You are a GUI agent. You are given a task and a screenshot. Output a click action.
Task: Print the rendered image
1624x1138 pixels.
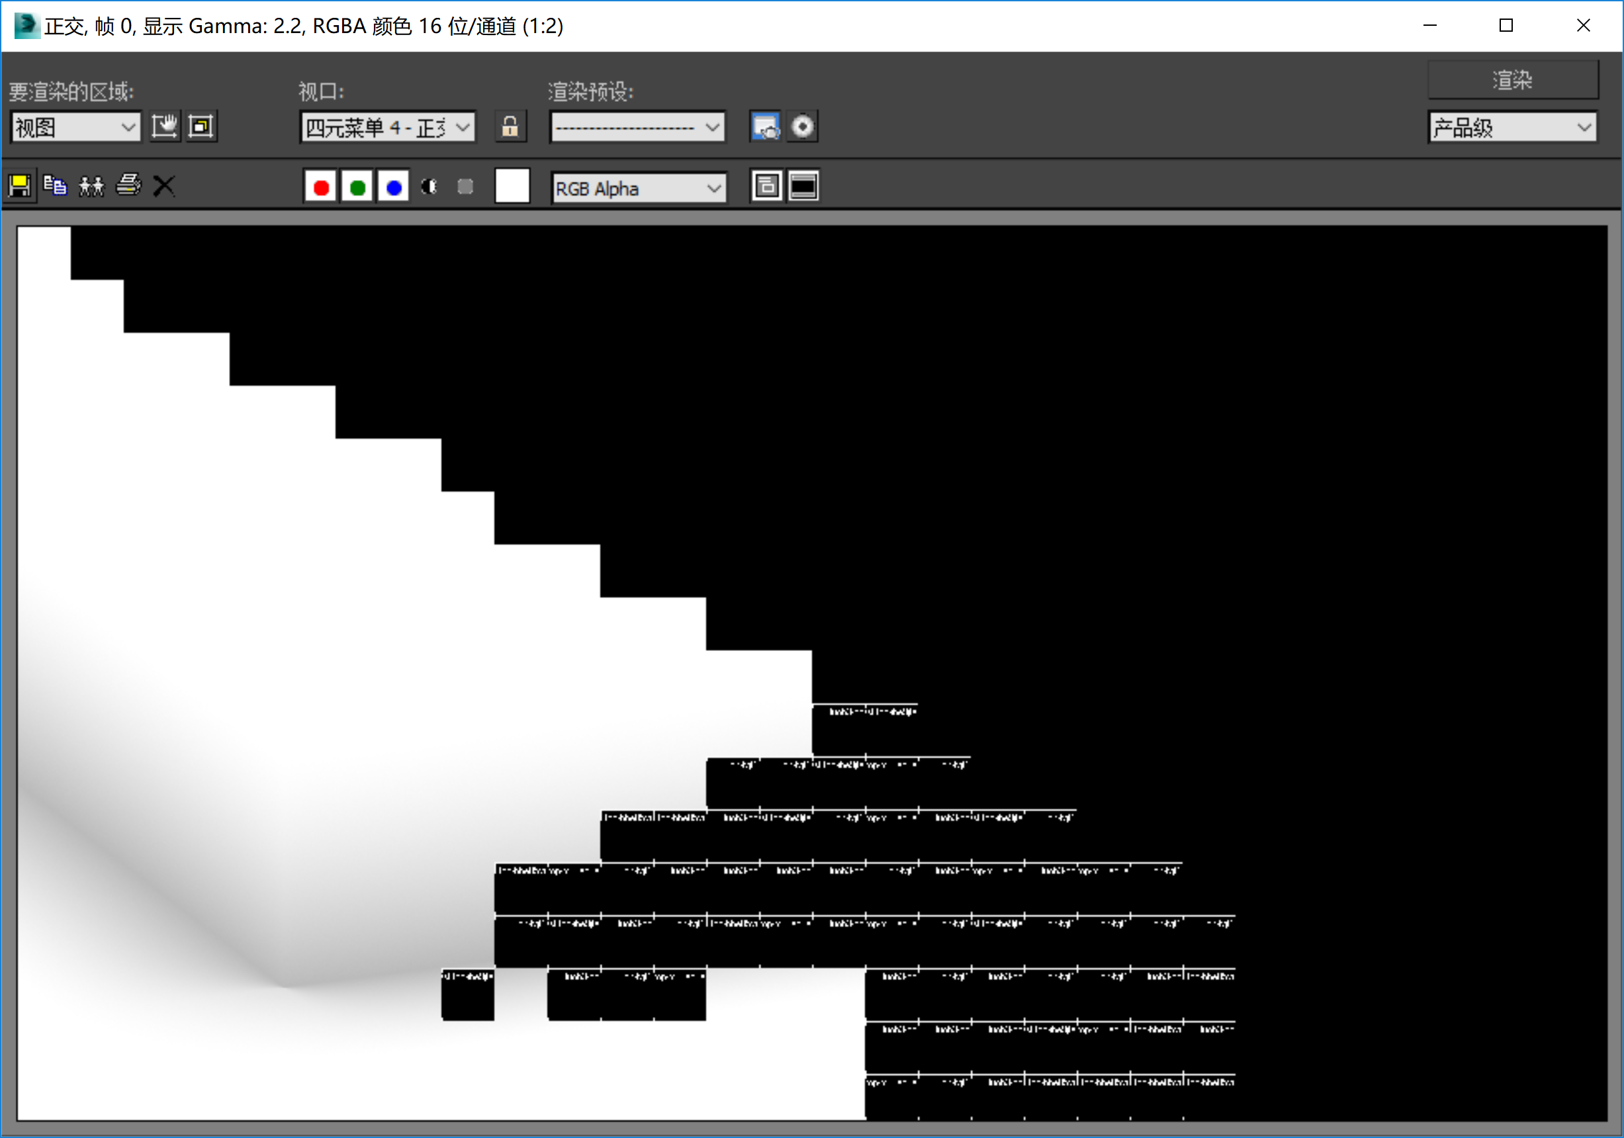click(128, 186)
